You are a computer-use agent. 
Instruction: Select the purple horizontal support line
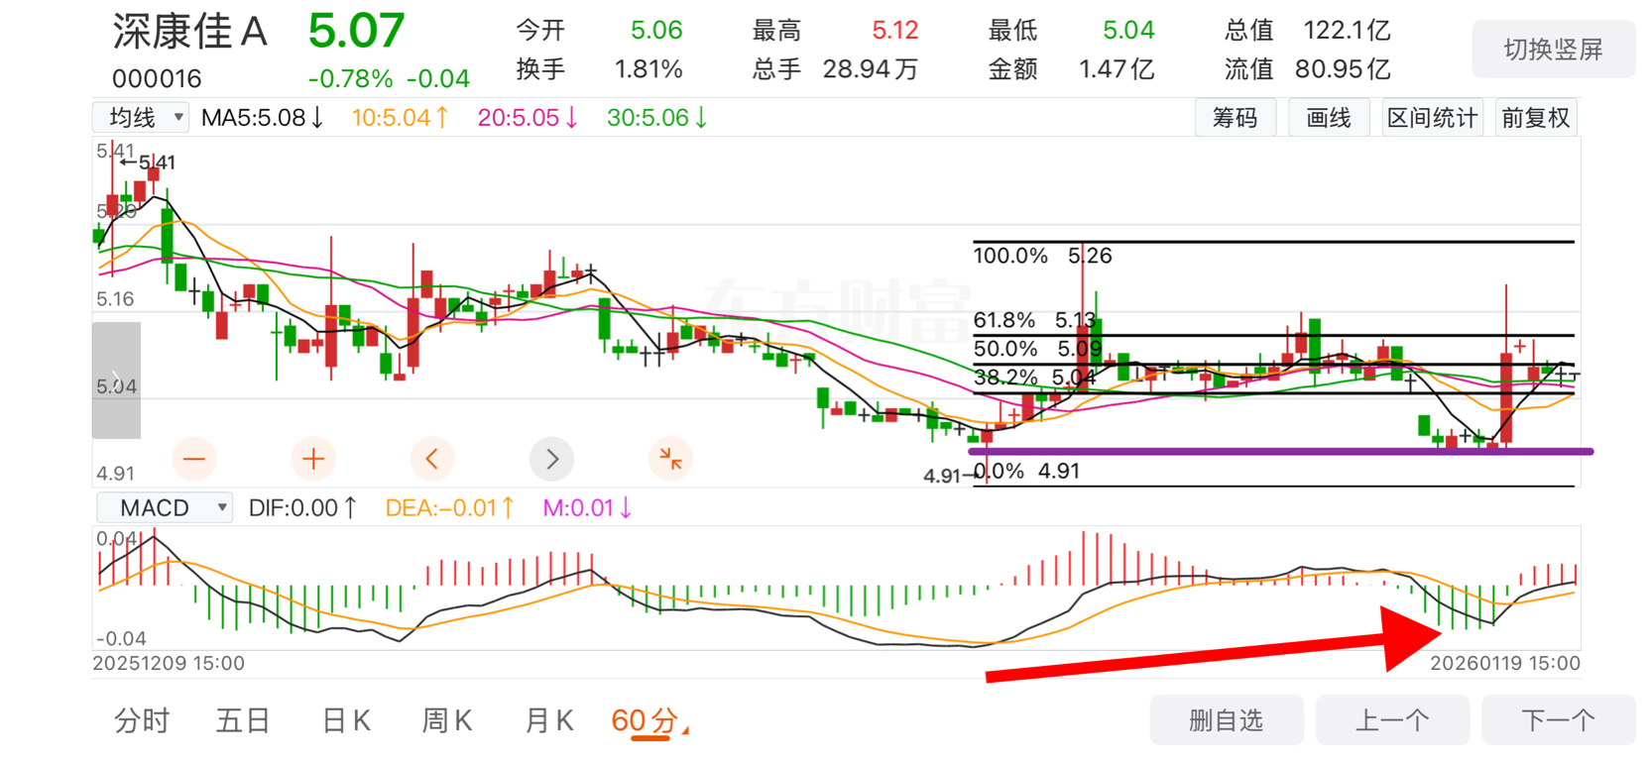pos(1281,452)
